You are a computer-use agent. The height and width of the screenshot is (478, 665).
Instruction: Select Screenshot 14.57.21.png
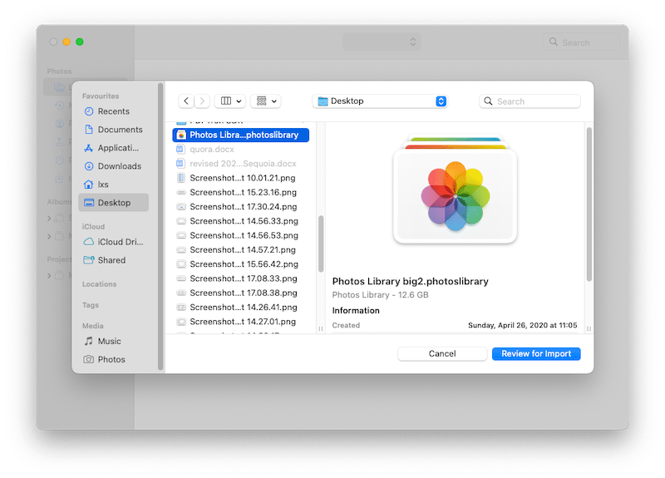click(240, 250)
